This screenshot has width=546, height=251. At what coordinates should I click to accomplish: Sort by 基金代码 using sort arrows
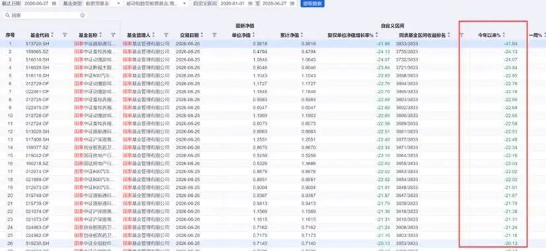52,35
